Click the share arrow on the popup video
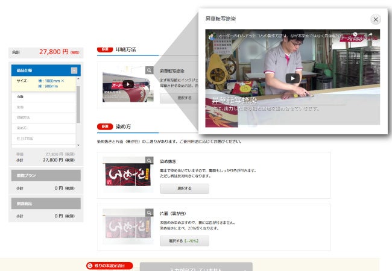Screen dimensions: 392x271 (370, 34)
